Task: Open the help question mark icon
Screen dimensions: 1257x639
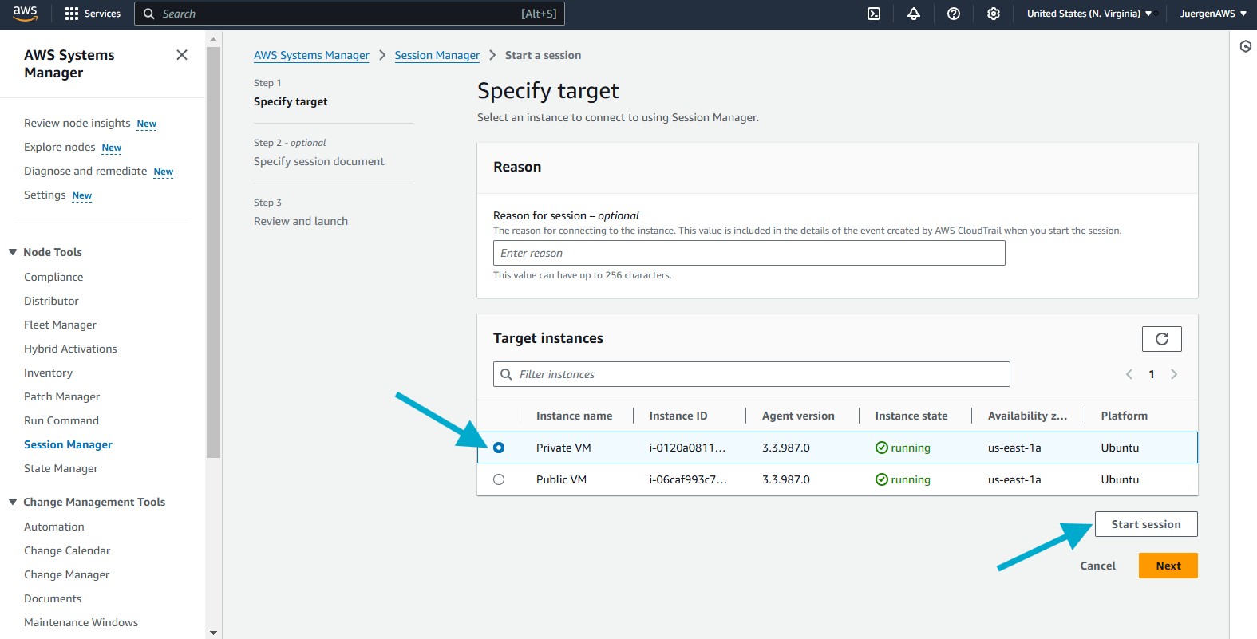Action: pos(954,14)
